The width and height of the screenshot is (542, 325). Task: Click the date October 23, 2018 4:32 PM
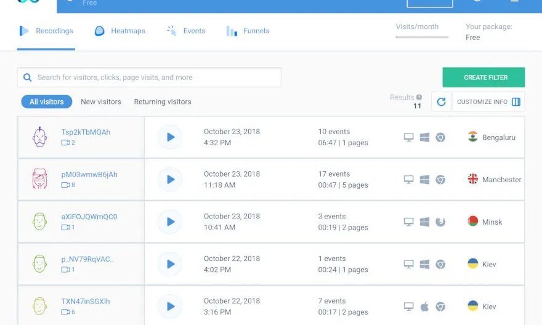tap(232, 137)
